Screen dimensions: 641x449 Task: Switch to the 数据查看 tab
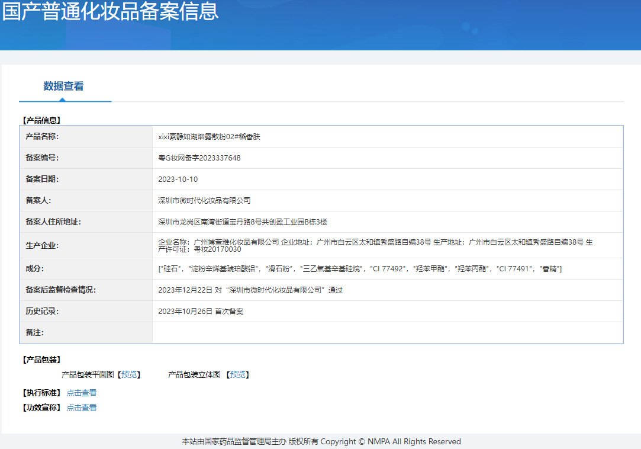63,86
